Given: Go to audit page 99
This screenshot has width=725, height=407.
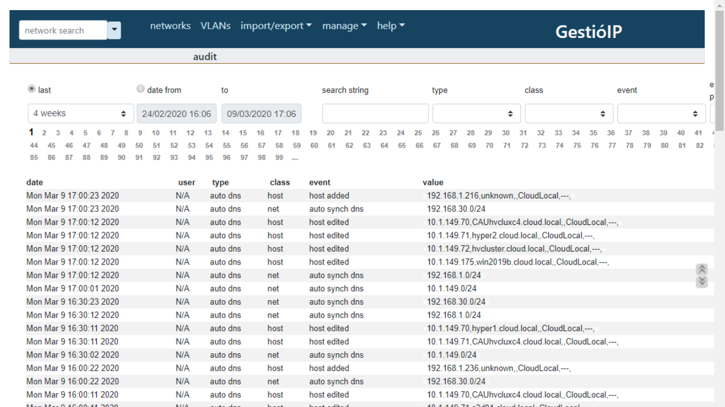Looking at the screenshot, I should [x=279, y=158].
